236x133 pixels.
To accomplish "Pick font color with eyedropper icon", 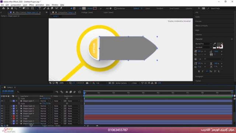I will [x=215, y=44].
